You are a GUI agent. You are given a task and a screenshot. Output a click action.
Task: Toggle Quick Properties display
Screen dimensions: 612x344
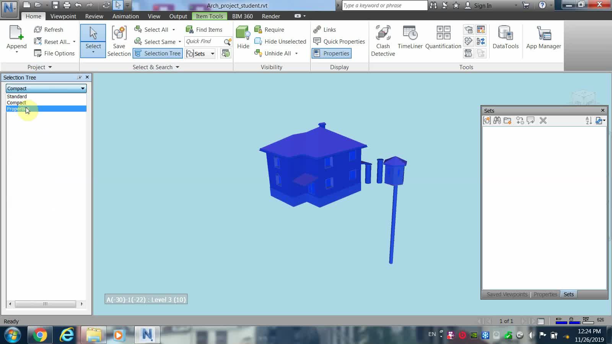click(339, 41)
